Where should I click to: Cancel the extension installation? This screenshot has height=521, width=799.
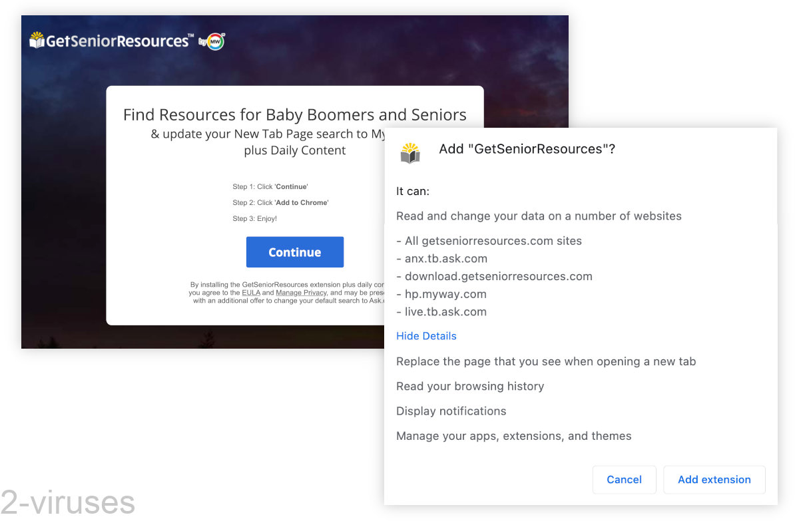point(624,479)
